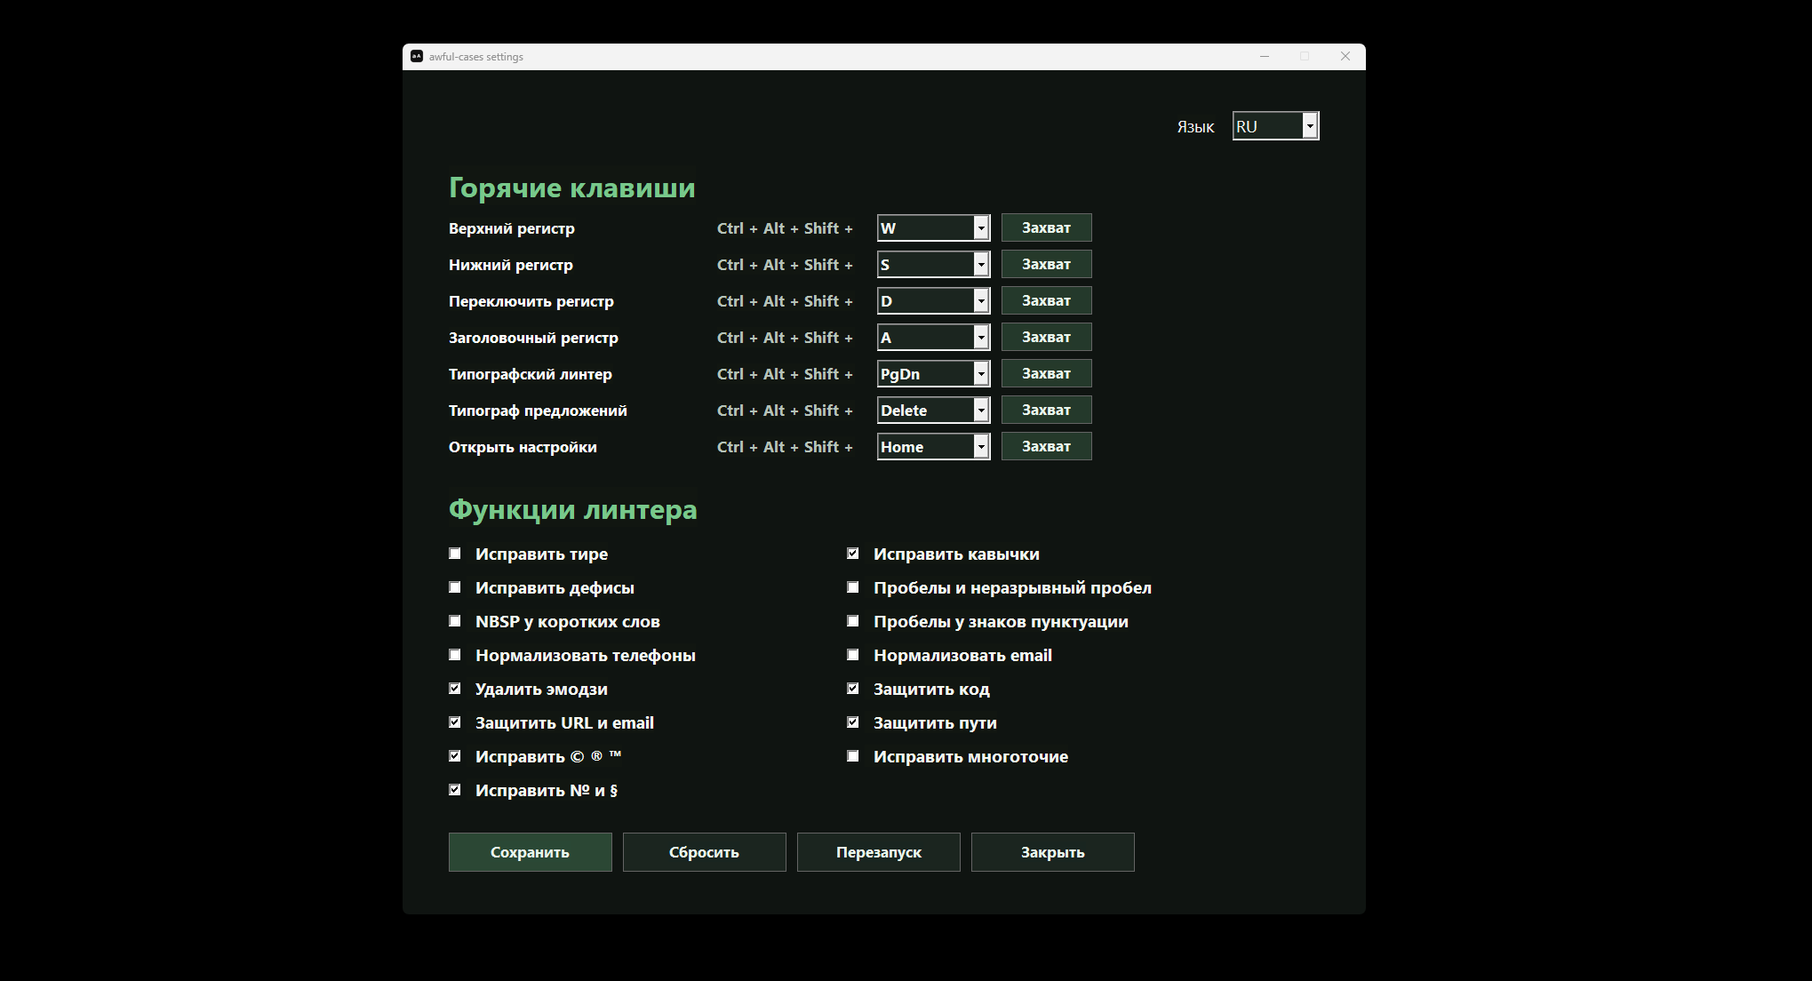The image size is (1812, 981).
Task: Disable the Удалить эмодзи checkbox
Action: click(x=455, y=689)
